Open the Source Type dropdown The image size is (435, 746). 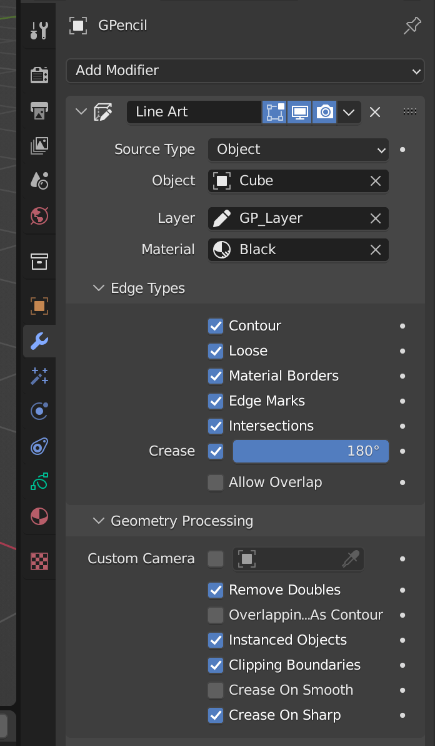tap(298, 150)
